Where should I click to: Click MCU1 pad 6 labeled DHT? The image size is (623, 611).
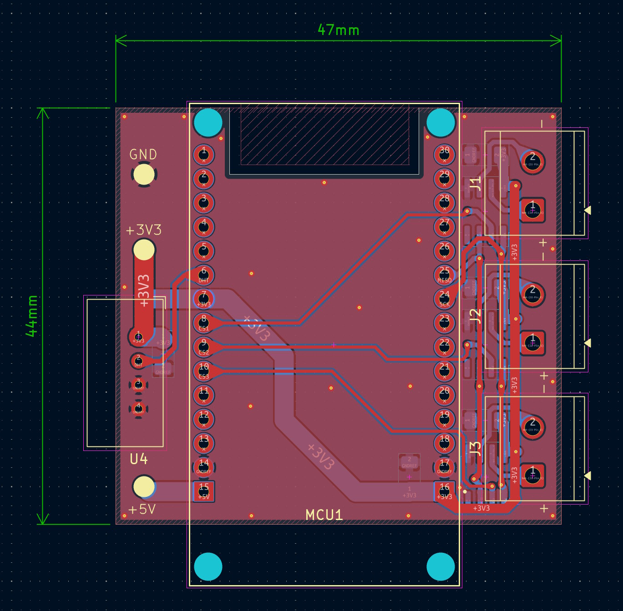204,275
